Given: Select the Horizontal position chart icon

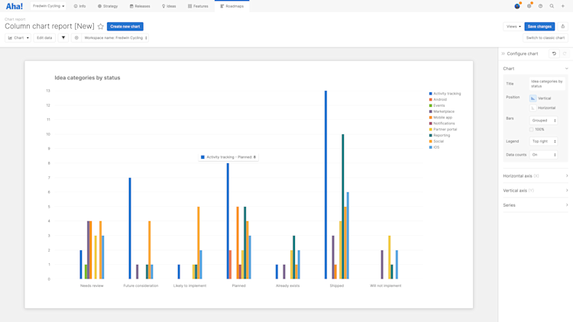Looking at the screenshot, I should tap(533, 108).
